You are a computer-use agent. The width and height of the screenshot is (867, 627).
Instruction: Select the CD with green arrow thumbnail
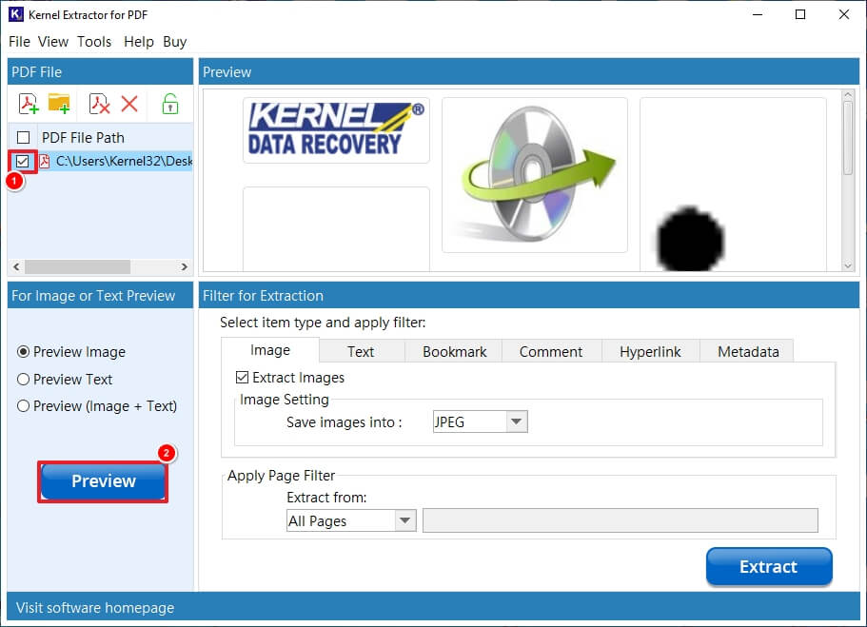click(x=535, y=175)
